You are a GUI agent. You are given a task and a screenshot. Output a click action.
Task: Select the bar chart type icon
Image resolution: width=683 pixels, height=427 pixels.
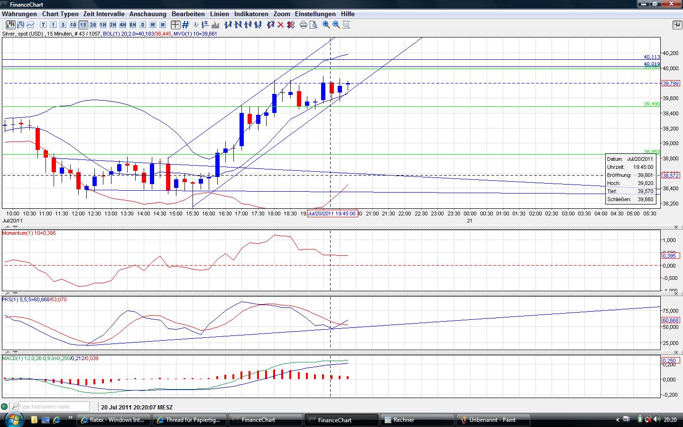20,25
